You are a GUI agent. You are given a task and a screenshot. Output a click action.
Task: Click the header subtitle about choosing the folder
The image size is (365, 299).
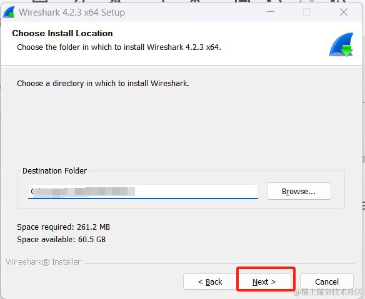[x=119, y=47]
